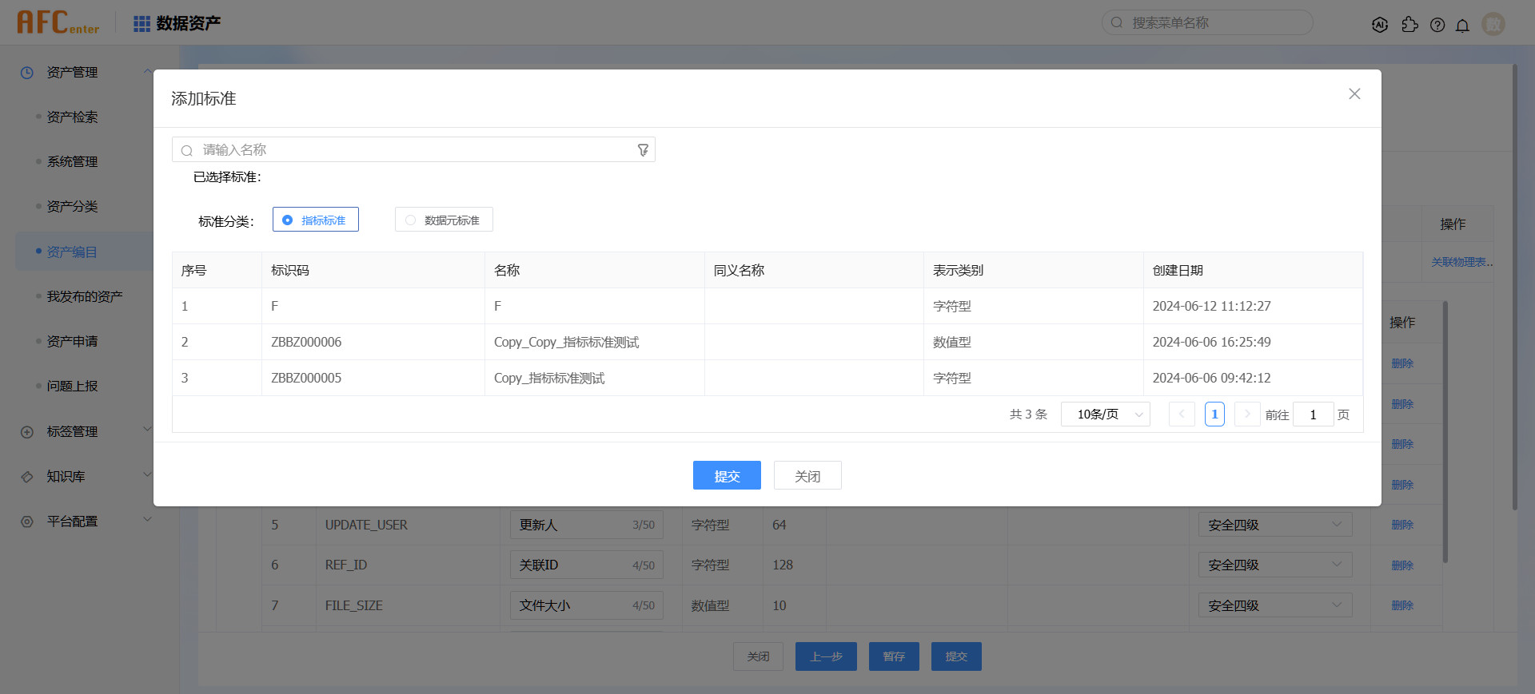Open 资产编目 in the sidebar
This screenshot has width=1535, height=694.
tap(72, 252)
